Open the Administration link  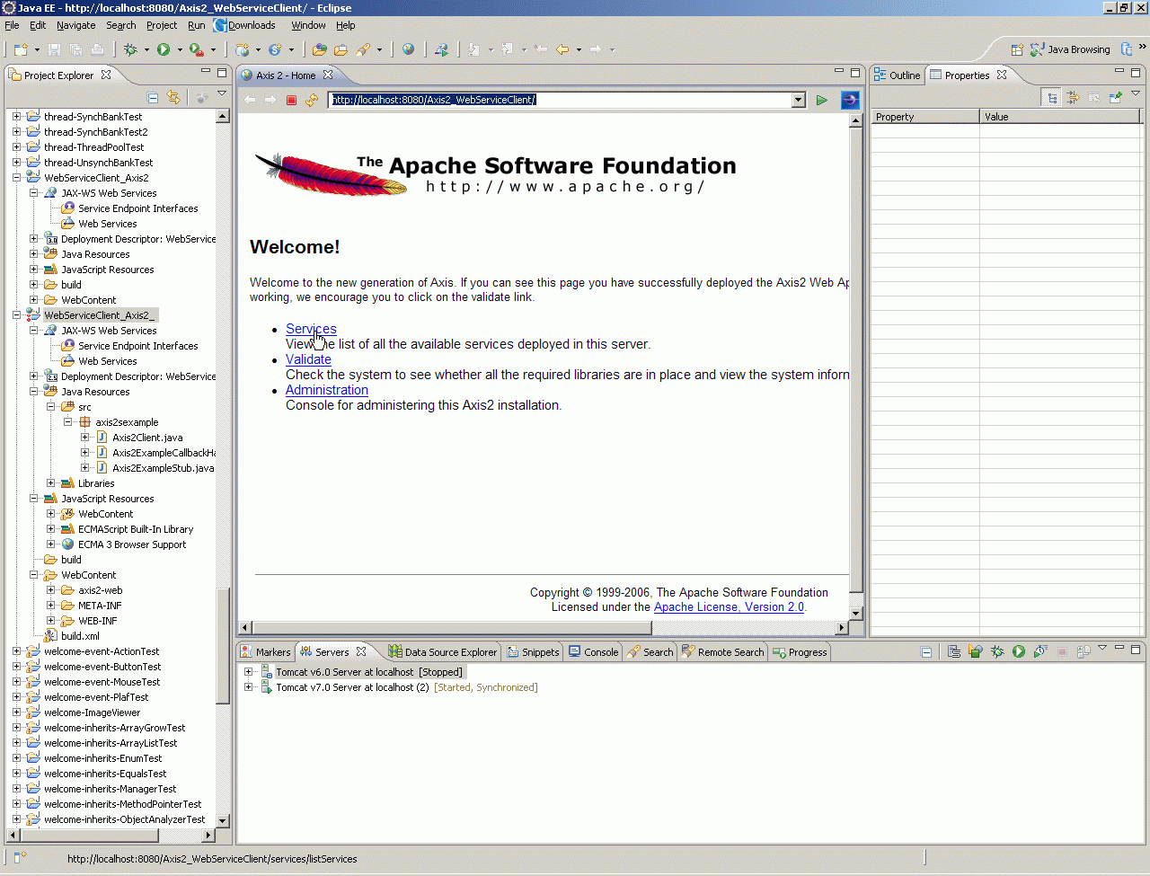click(327, 390)
